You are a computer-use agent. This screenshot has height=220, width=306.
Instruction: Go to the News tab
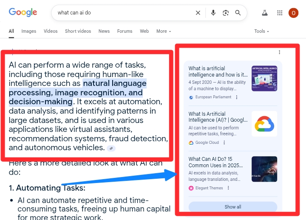[104, 31]
